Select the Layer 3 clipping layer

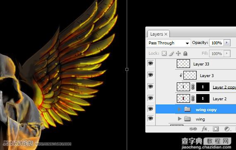coord(207,75)
